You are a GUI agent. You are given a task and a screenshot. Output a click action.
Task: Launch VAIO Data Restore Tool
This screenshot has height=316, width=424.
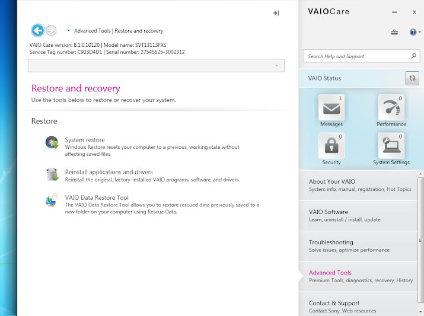pyautogui.click(x=97, y=197)
